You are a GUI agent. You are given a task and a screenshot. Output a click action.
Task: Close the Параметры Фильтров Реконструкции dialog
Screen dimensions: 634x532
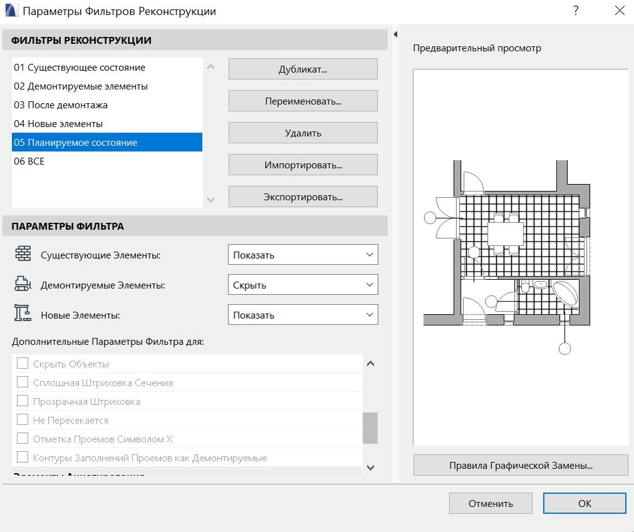[620, 11]
